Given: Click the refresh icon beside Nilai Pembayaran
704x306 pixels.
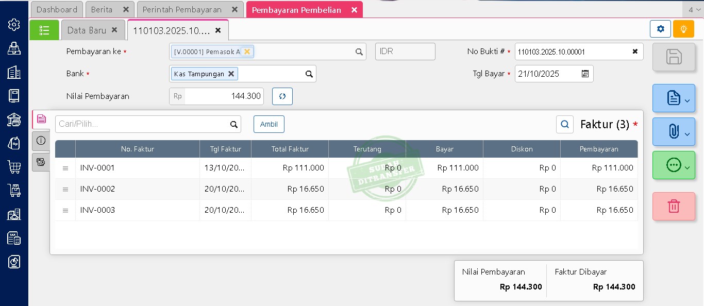Looking at the screenshot, I should point(282,96).
